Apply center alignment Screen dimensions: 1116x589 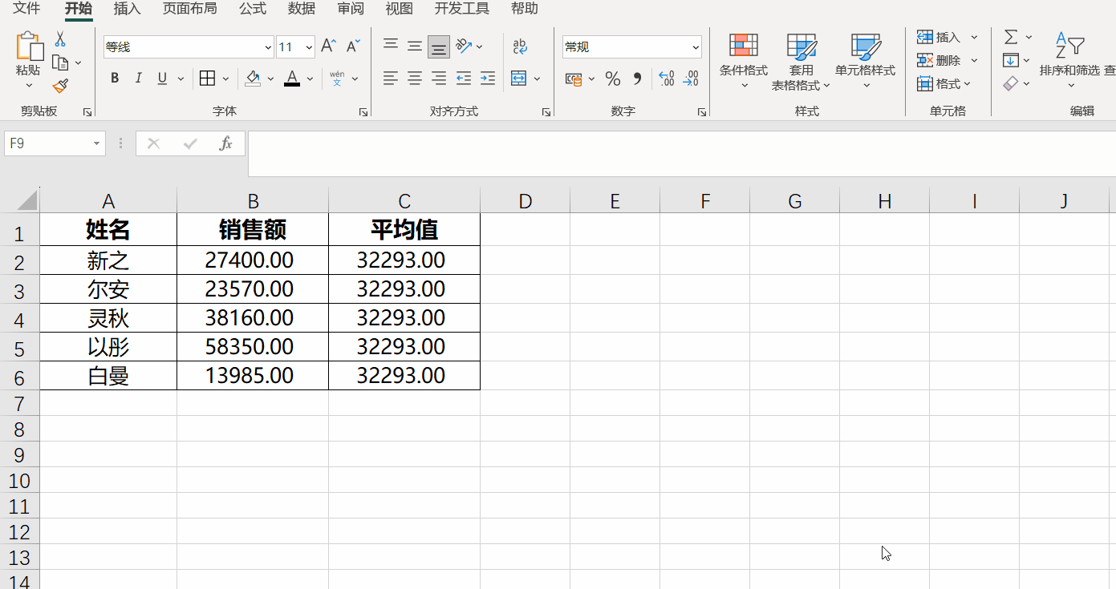tap(414, 78)
